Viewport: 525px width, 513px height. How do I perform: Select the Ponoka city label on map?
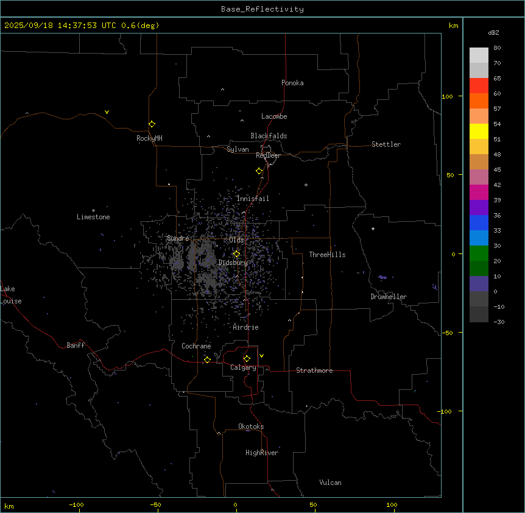[x=292, y=83]
